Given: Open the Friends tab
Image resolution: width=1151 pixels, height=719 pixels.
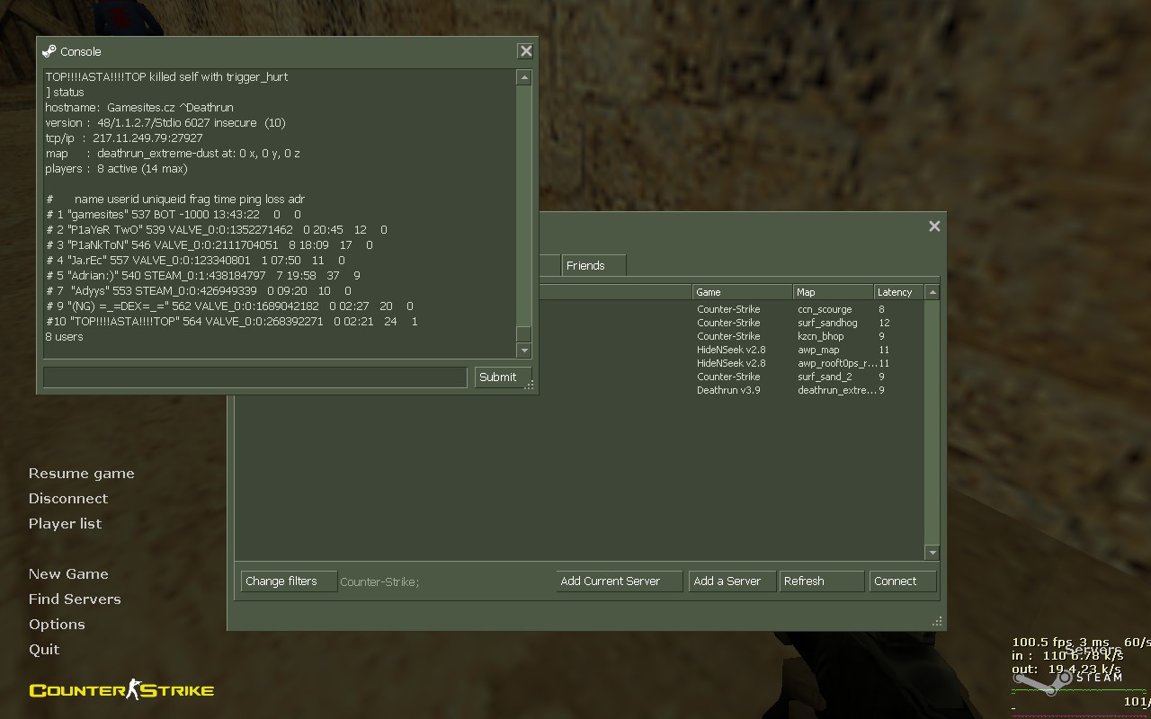Looking at the screenshot, I should [x=593, y=266].
